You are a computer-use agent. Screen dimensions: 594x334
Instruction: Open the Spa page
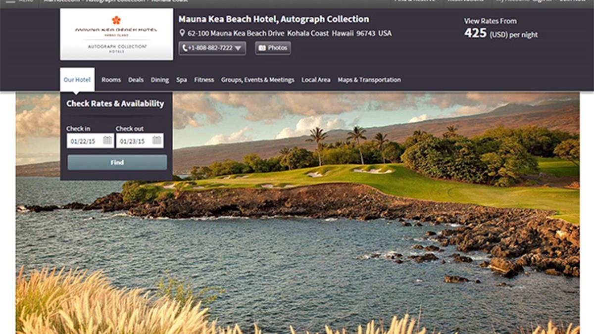182,80
